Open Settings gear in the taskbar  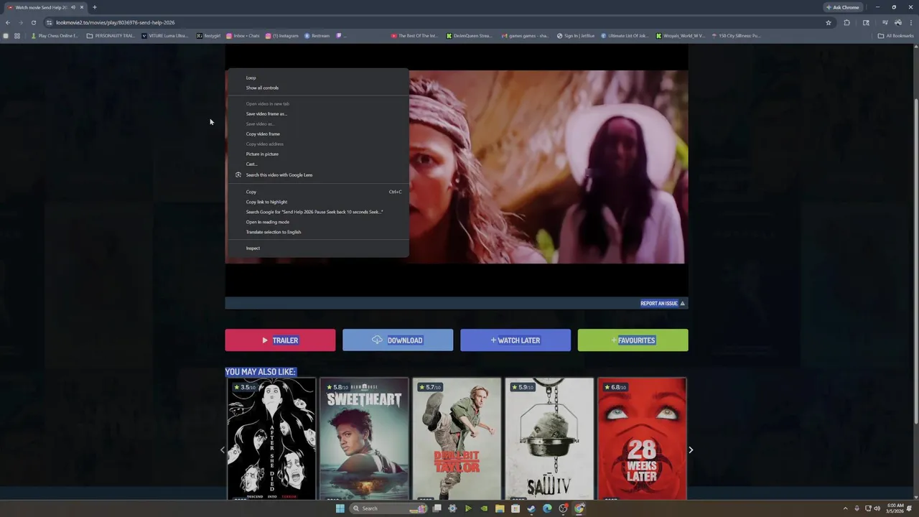coord(452,508)
